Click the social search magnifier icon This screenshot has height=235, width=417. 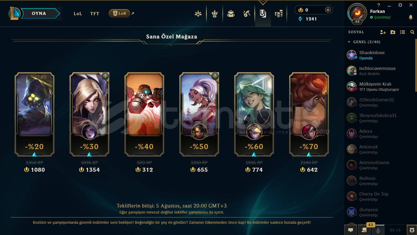[412, 32]
